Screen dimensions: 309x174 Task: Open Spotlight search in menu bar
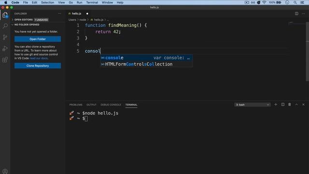click(x=295, y=2)
